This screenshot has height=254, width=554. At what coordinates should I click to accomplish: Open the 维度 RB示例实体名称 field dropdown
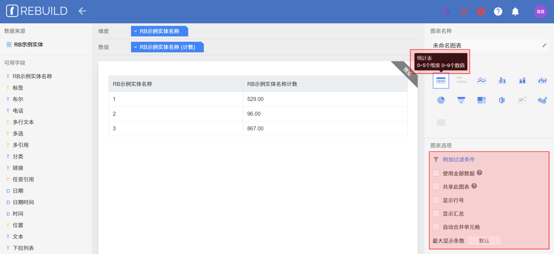pos(159,31)
